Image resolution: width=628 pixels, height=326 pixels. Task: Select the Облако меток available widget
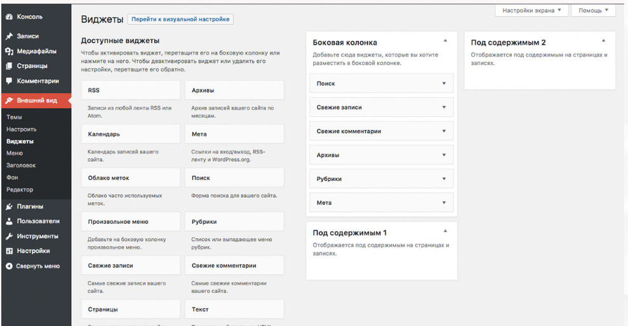131,178
